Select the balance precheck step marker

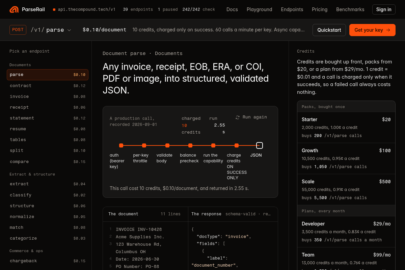point(190,145)
